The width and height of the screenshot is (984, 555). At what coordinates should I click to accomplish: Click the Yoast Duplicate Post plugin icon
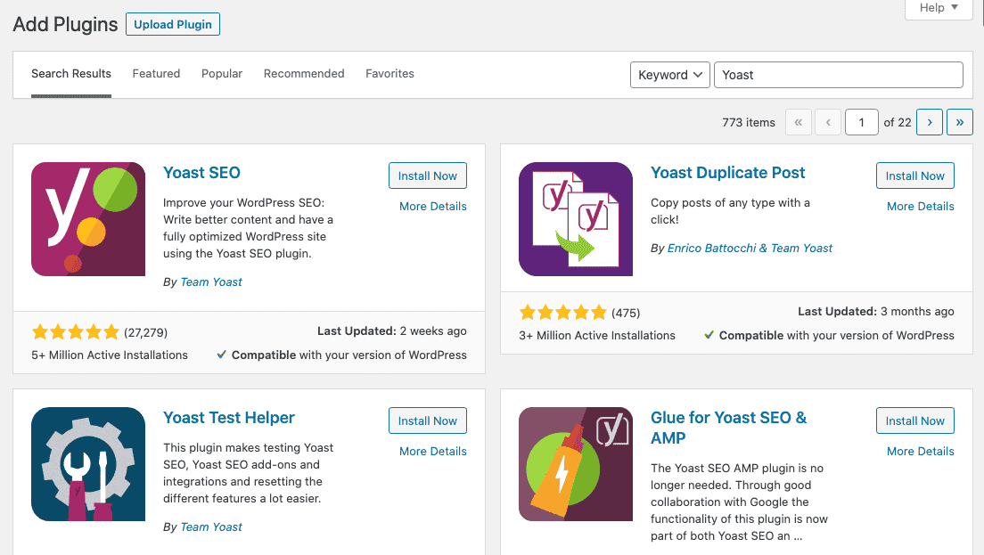576,219
